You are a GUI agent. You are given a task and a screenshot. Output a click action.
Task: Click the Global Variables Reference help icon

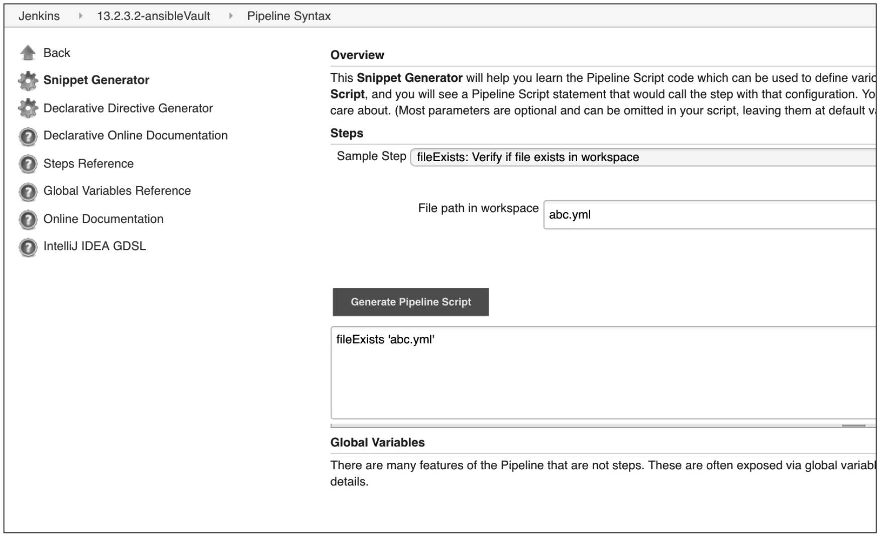click(28, 191)
